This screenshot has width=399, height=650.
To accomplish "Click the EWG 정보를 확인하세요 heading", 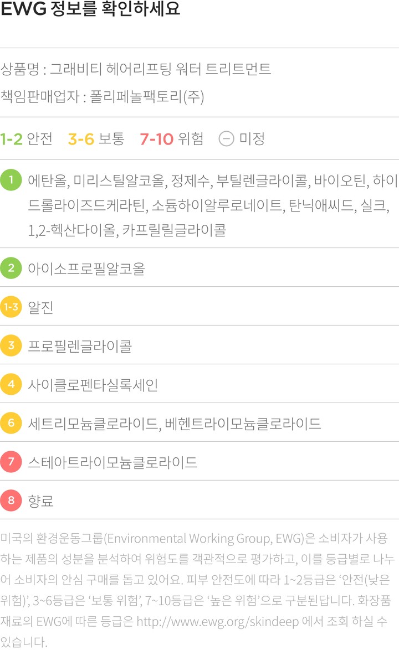I will pyautogui.click(x=90, y=11).
